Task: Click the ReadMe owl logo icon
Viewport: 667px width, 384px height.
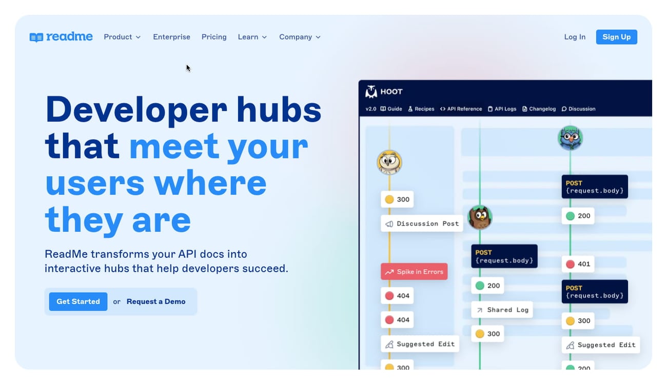Action: (36, 36)
